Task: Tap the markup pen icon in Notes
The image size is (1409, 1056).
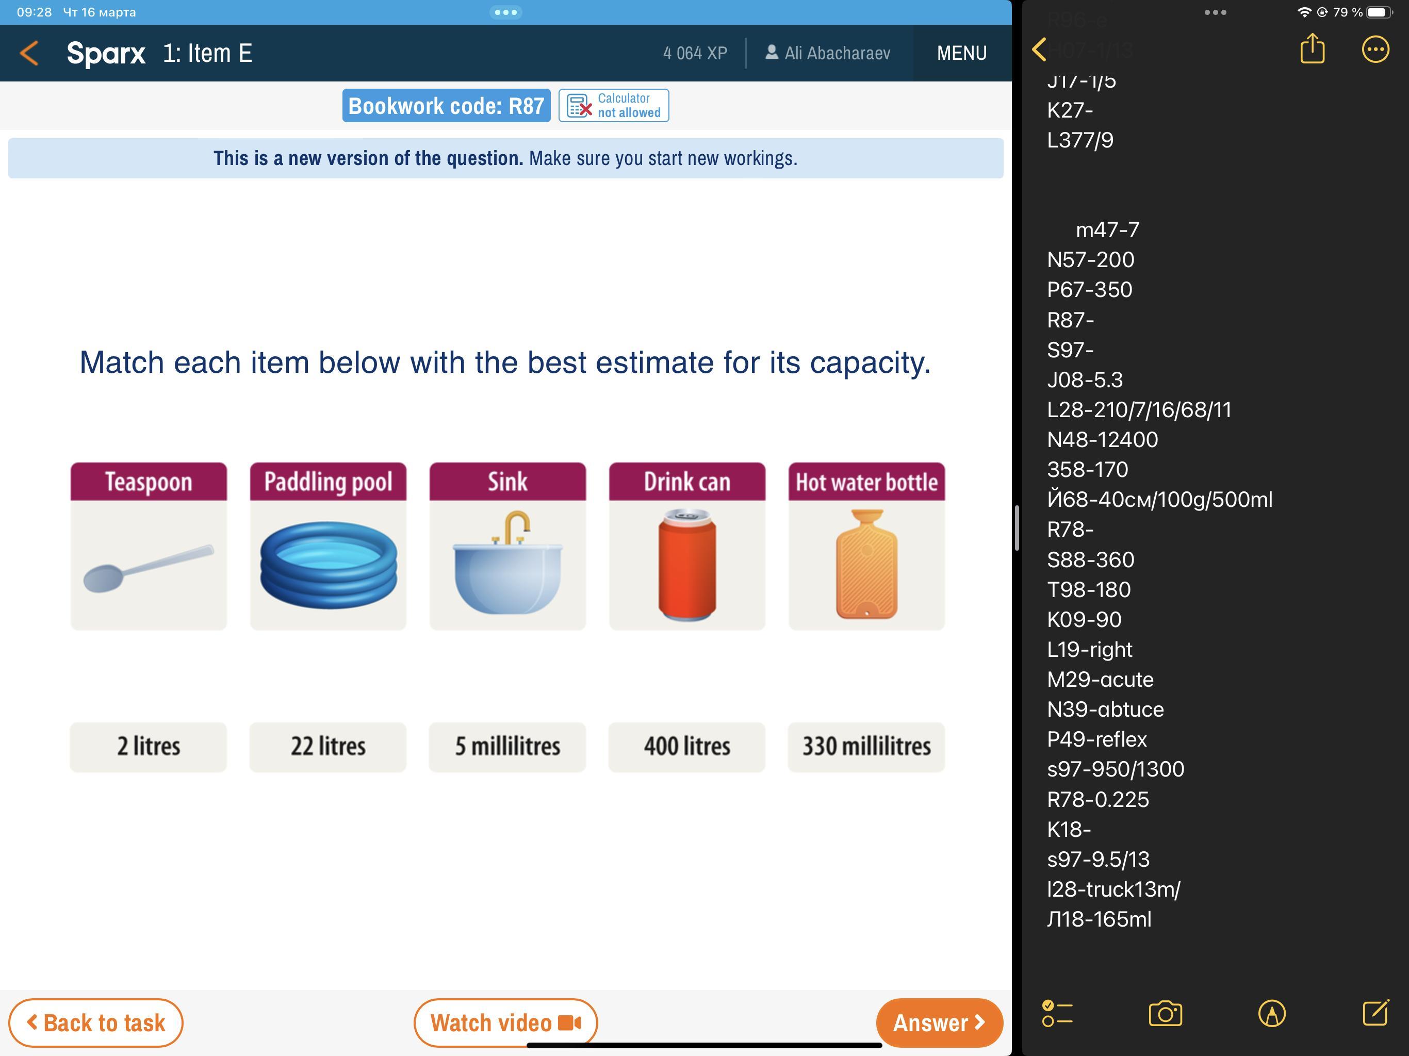Action: (1271, 1013)
